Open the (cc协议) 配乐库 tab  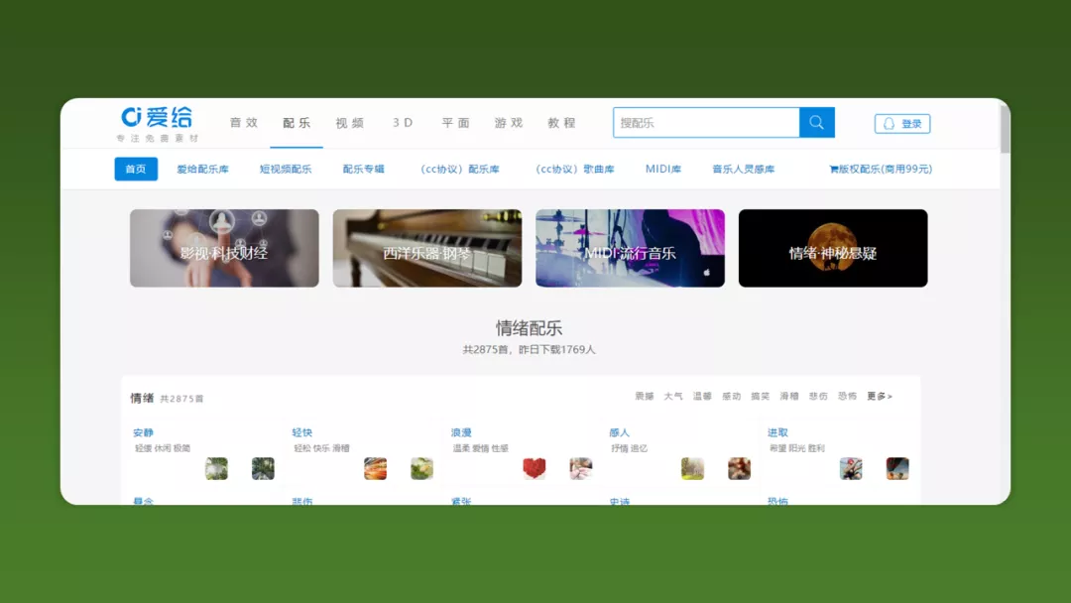[x=459, y=169]
